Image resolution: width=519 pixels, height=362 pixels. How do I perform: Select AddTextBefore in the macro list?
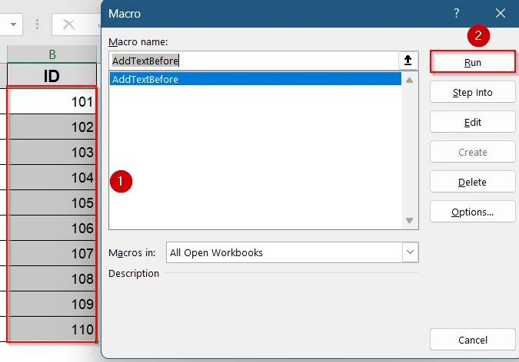click(x=255, y=79)
